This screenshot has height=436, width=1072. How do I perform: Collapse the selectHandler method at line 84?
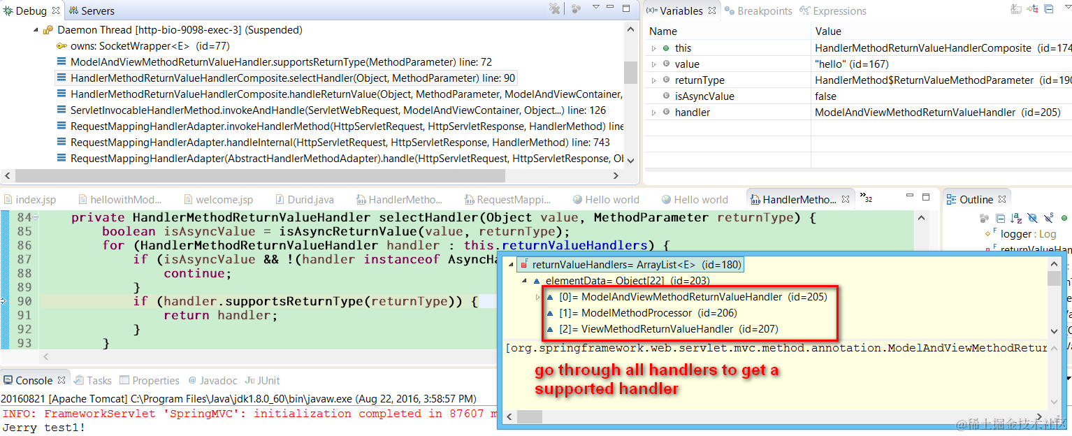(35, 217)
